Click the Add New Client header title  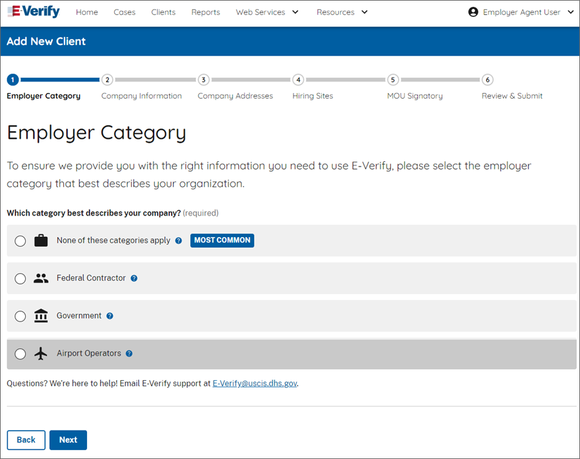[x=46, y=41]
